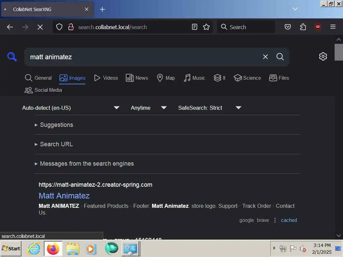Click the matt-animatez-2.creator-spring.com URL
The image size is (343, 257).
[x=95, y=185]
